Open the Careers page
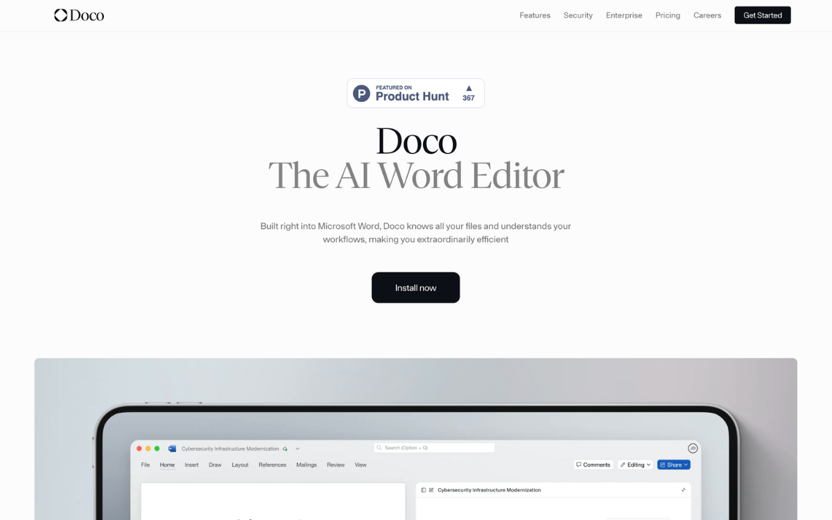Image resolution: width=832 pixels, height=520 pixels. [707, 15]
